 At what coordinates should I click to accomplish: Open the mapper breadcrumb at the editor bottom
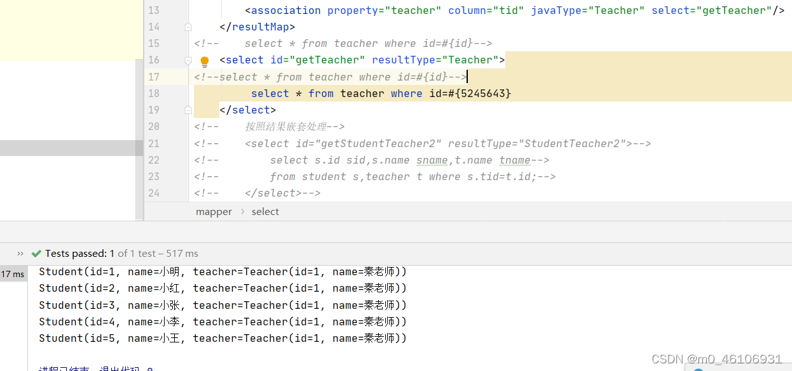point(214,211)
